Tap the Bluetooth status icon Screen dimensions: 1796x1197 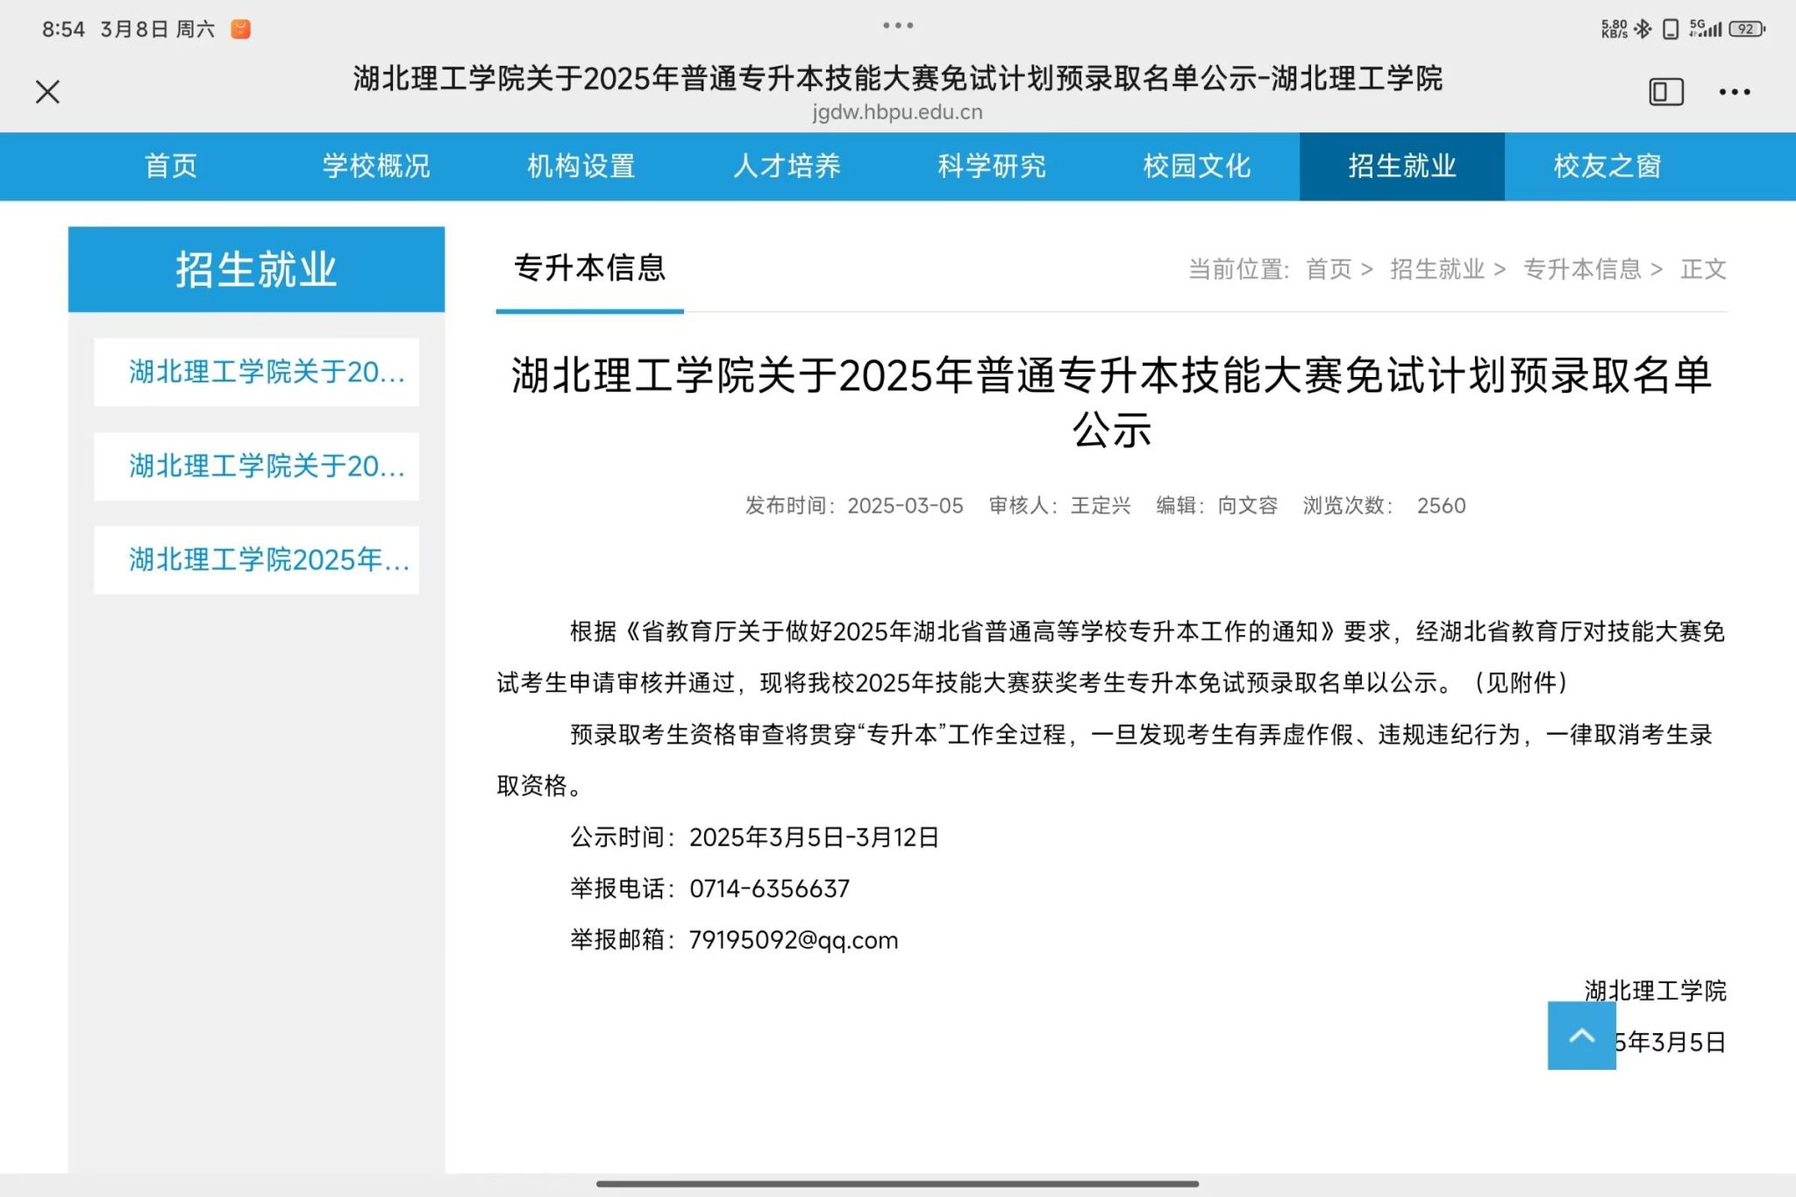(1643, 29)
